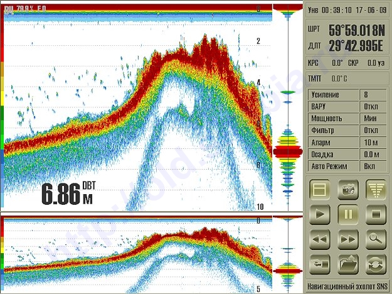Toggle the ВАРУ value Откл
Screen dimensions: 392x294
point(374,106)
